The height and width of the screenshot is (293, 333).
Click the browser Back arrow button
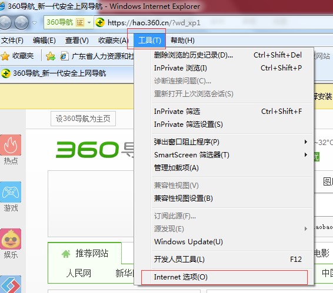[x=5, y=22]
